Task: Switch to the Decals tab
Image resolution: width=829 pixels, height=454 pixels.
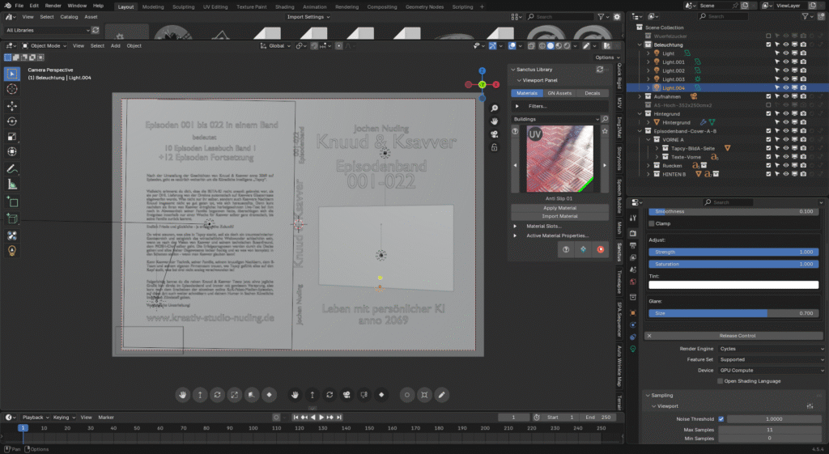Action: [592, 93]
